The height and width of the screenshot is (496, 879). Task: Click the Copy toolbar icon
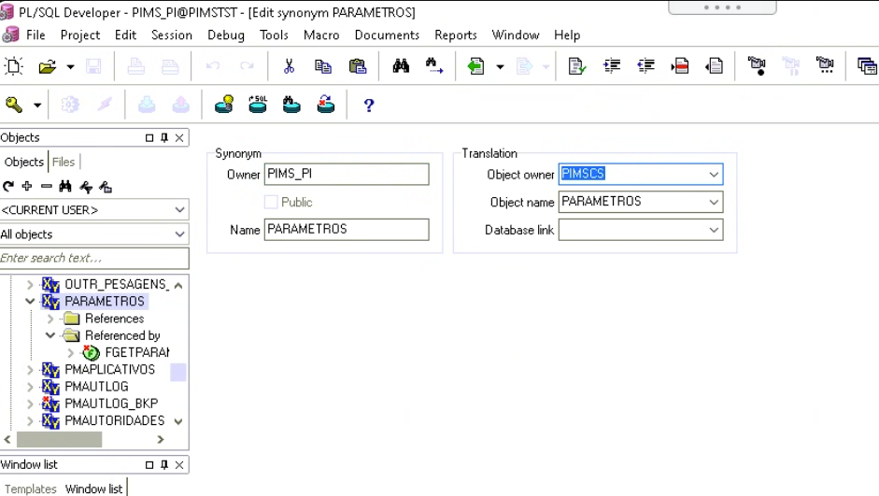323,66
